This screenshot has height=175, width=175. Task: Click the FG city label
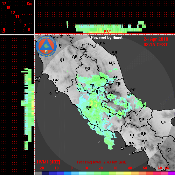[x=164, y=122]
